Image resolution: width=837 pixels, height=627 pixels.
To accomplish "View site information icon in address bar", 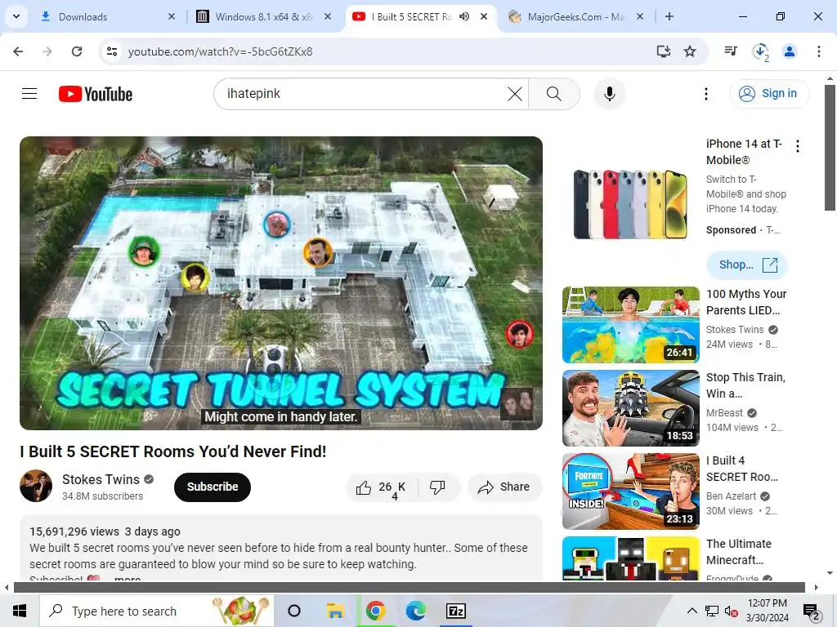I will [x=112, y=51].
